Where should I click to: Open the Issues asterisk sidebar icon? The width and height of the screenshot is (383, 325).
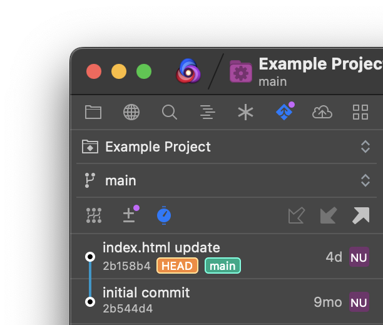[245, 112]
